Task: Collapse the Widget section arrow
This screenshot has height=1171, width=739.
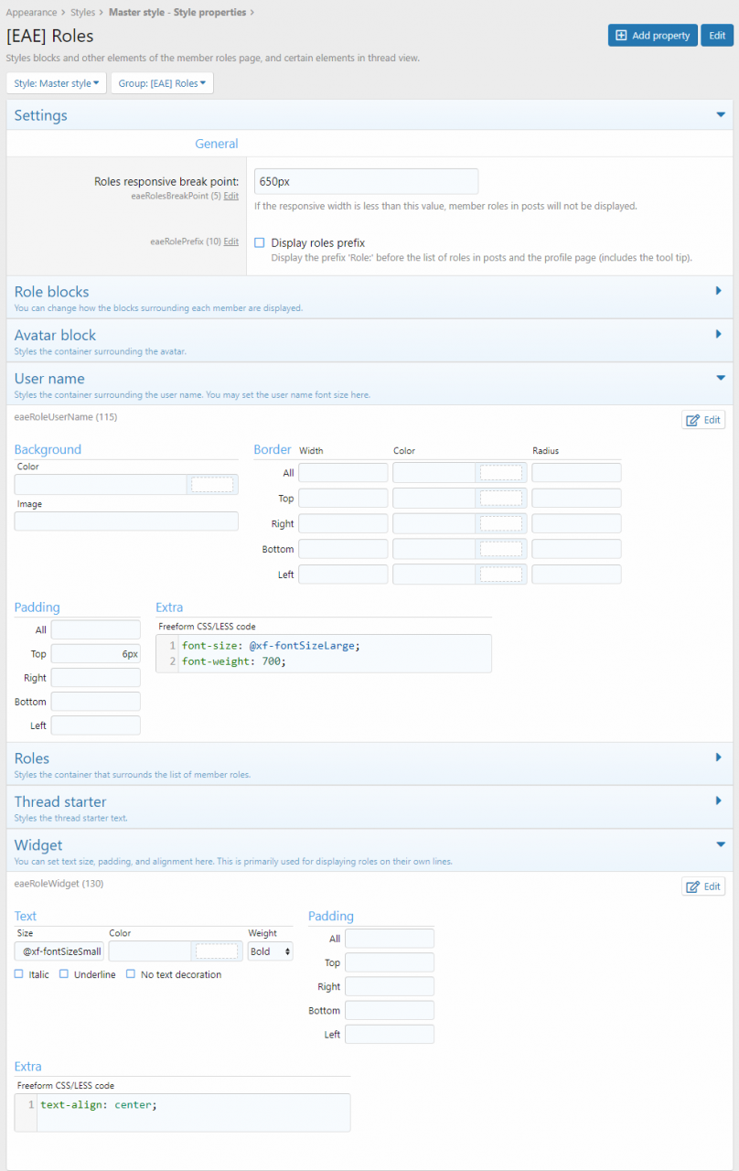Action: pos(720,844)
